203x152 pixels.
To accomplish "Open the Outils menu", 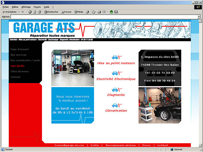I will 46,7.
